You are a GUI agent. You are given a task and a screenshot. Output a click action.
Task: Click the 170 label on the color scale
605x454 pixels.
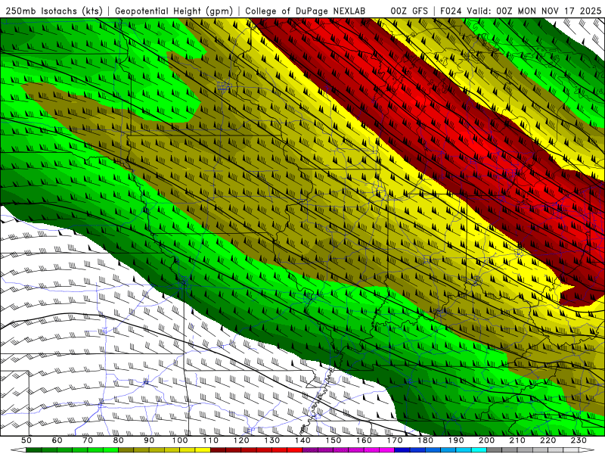pyautogui.click(x=395, y=440)
